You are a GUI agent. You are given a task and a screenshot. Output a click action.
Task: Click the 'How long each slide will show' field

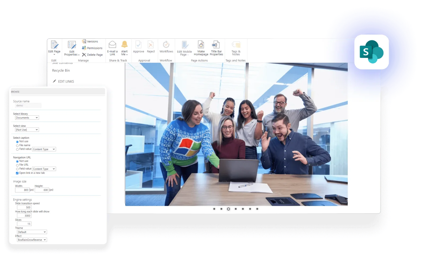pos(24,216)
